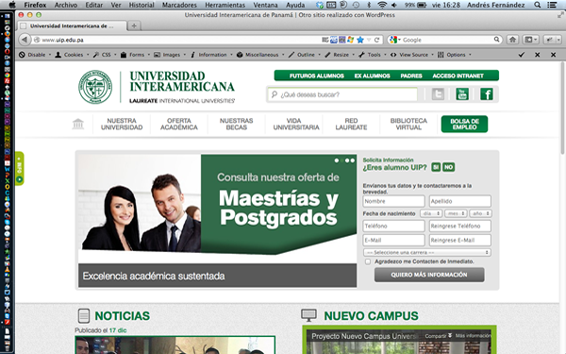
Task: Reload the page with the refresh arrow
Action: (376, 40)
